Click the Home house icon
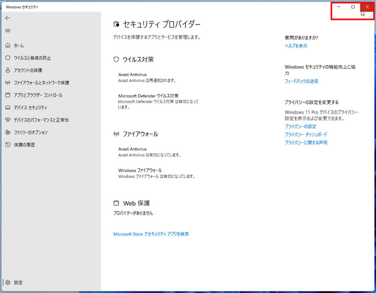The width and height of the screenshot is (376, 293). [x=8, y=45]
